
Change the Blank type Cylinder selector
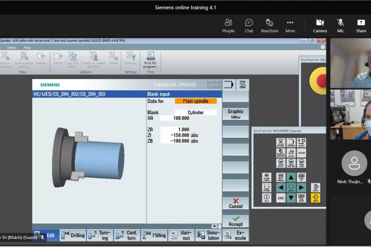tap(195, 112)
